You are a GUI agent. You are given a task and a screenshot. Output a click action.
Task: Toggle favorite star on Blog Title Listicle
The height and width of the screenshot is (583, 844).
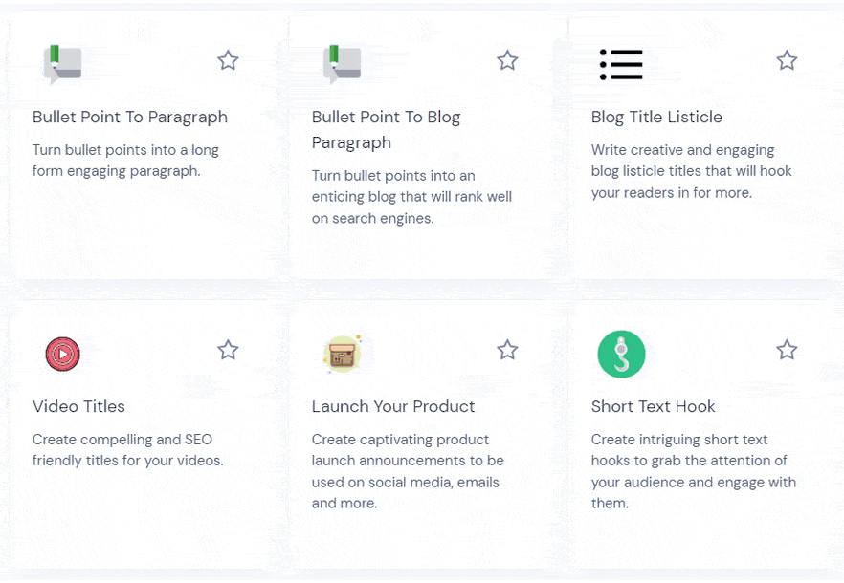pyautogui.click(x=787, y=61)
